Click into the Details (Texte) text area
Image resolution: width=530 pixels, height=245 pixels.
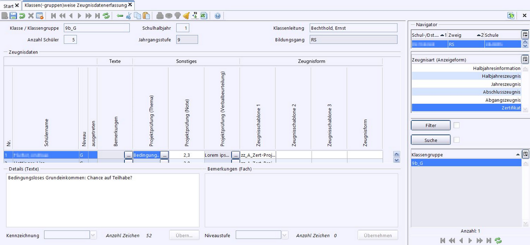pyautogui.click(x=102, y=200)
